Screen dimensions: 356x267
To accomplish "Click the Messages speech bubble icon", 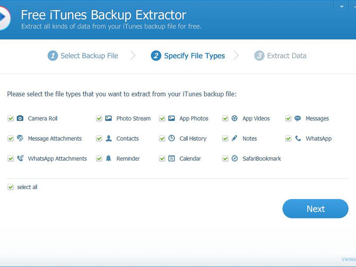I will [298, 118].
